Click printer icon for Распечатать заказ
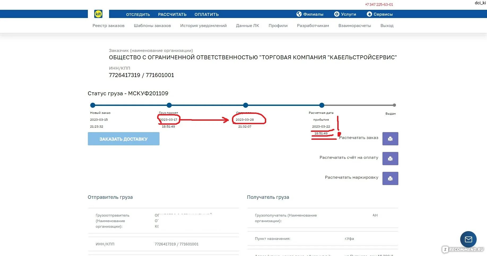Image resolution: width=487 pixels, height=256 pixels. 390,139
